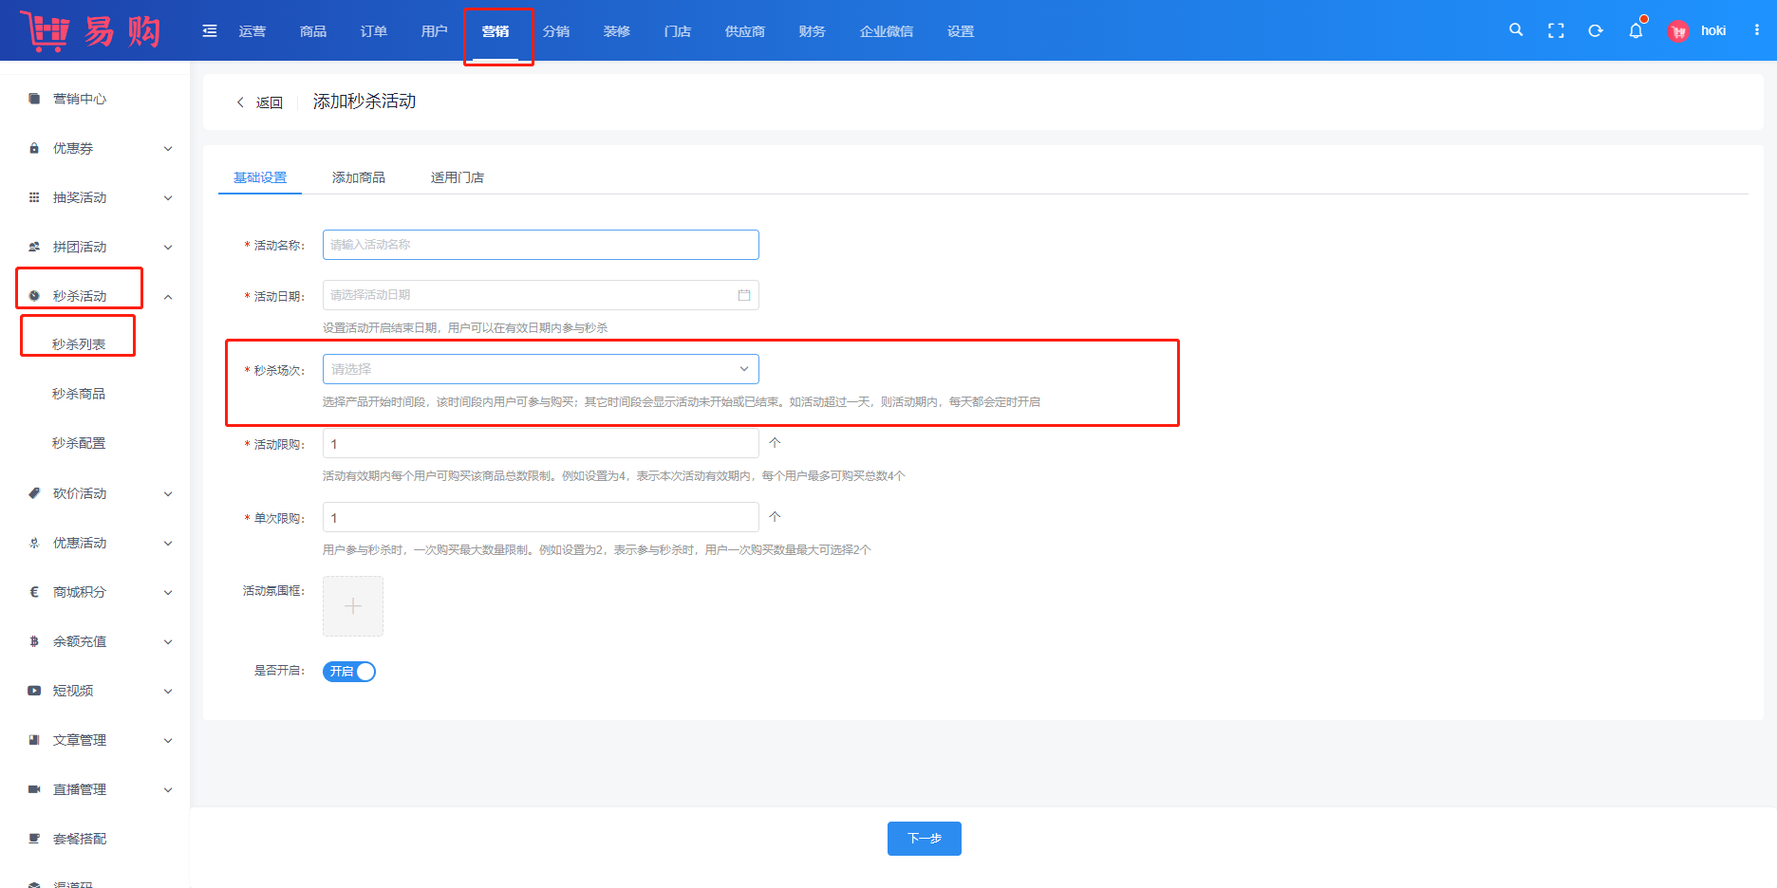
Task: Click the plus icon to upload activity frame
Action: click(353, 606)
